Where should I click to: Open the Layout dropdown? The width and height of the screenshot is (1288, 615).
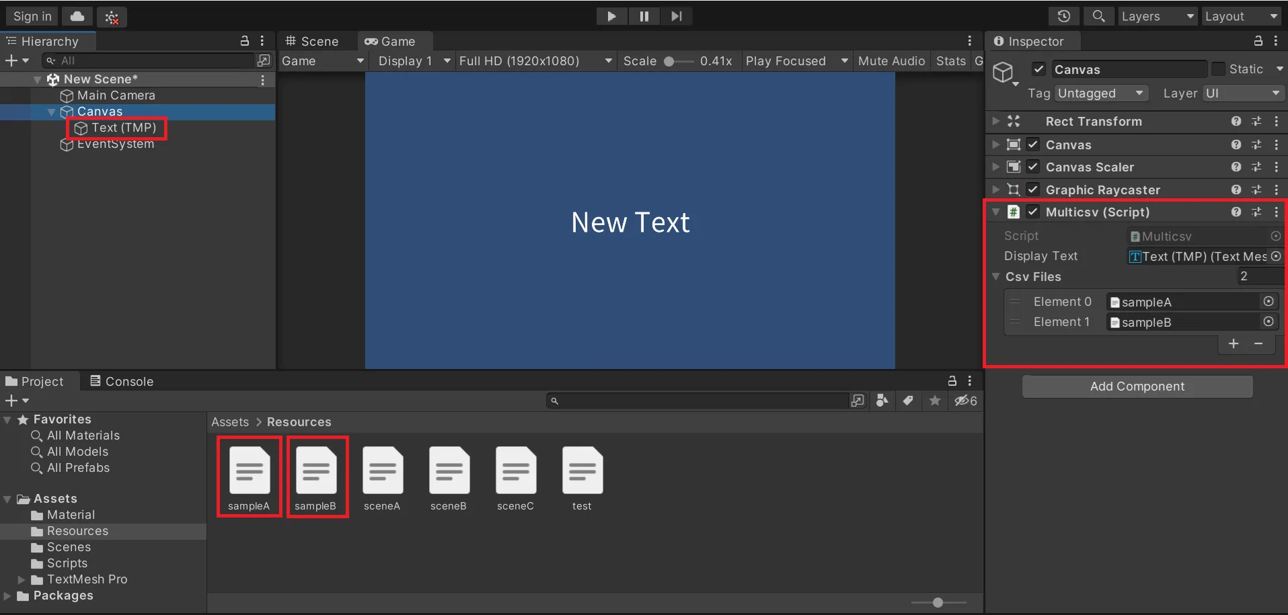[1241, 16]
